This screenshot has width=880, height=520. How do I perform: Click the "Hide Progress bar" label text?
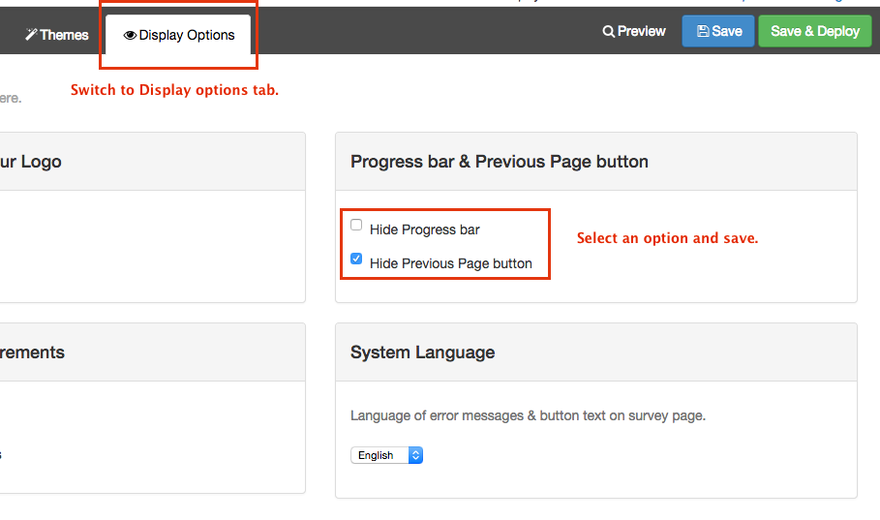click(x=424, y=229)
